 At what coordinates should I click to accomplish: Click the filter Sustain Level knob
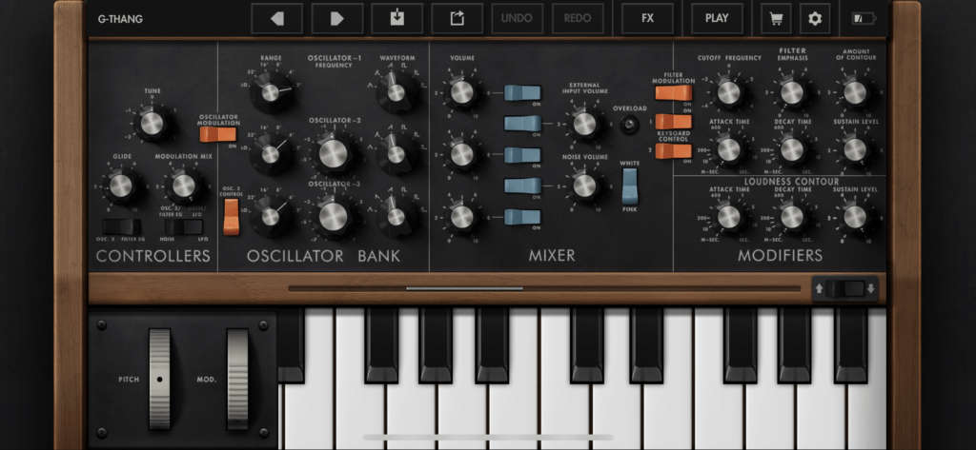coord(855,149)
